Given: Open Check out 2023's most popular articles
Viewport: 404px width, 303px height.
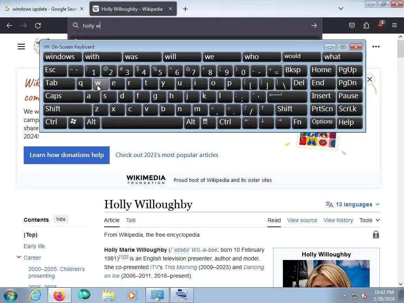Looking at the screenshot, I should click(167, 155).
